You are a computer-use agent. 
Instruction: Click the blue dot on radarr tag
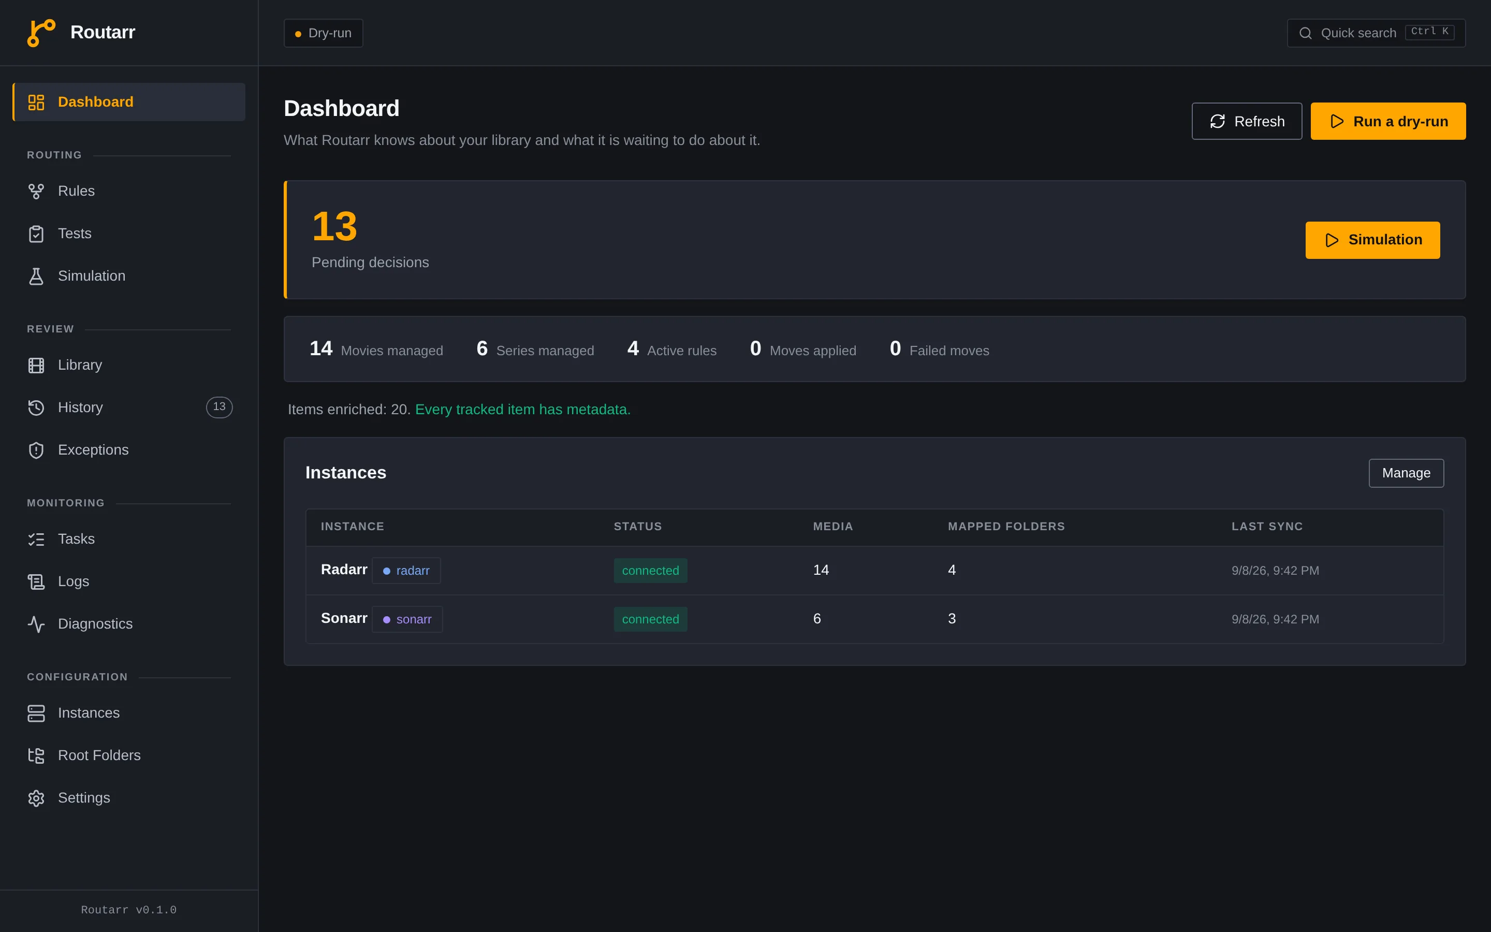click(386, 571)
